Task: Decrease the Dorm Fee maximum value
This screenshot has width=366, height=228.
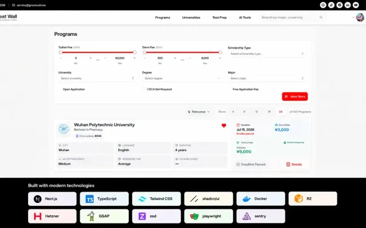Action: (x=190, y=58)
